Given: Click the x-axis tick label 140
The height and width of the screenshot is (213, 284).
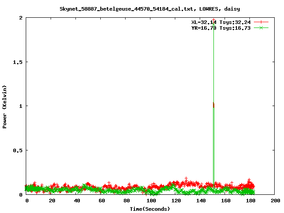Looking at the screenshot, I should (x=201, y=201).
